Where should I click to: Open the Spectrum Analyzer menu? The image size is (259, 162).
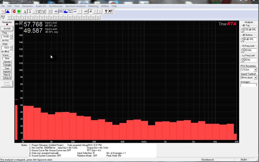coord(75,6)
